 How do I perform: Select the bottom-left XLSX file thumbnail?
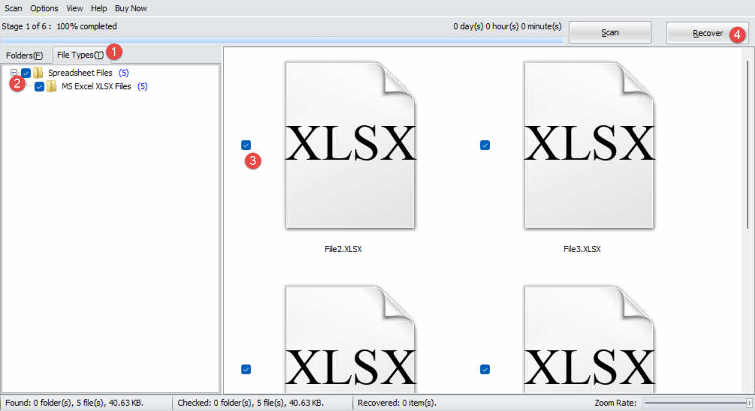(x=350, y=339)
